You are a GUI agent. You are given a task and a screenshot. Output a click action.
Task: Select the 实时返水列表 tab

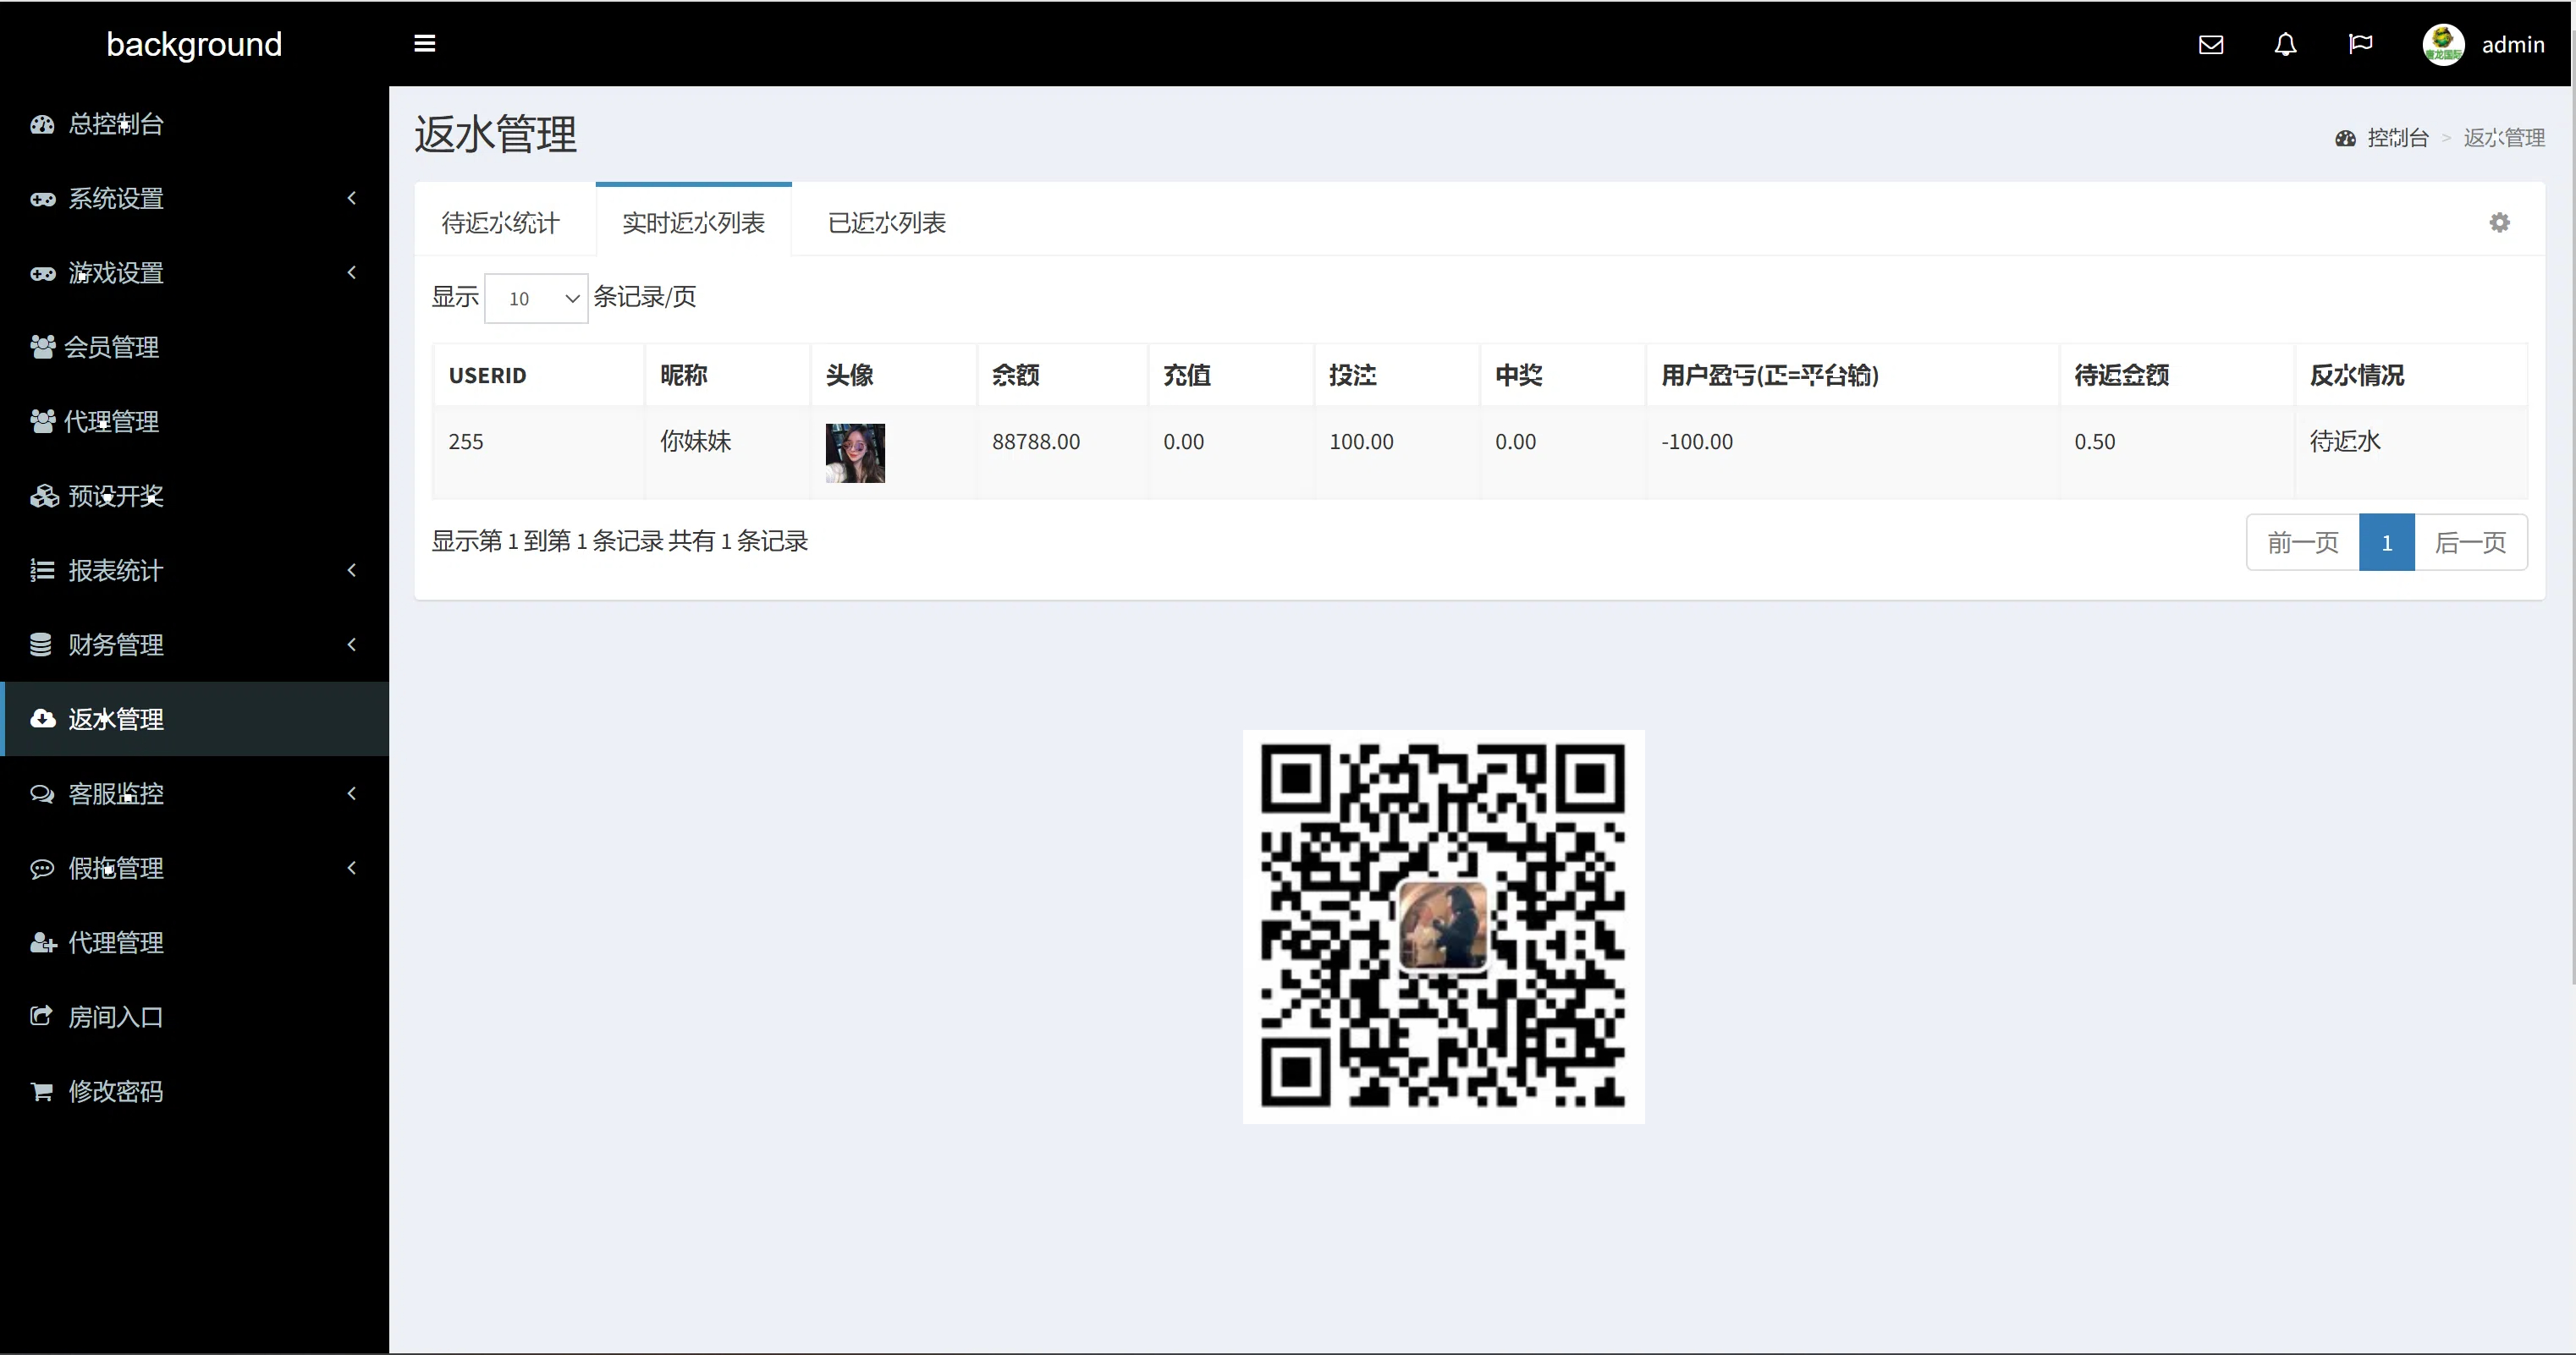tap(694, 222)
